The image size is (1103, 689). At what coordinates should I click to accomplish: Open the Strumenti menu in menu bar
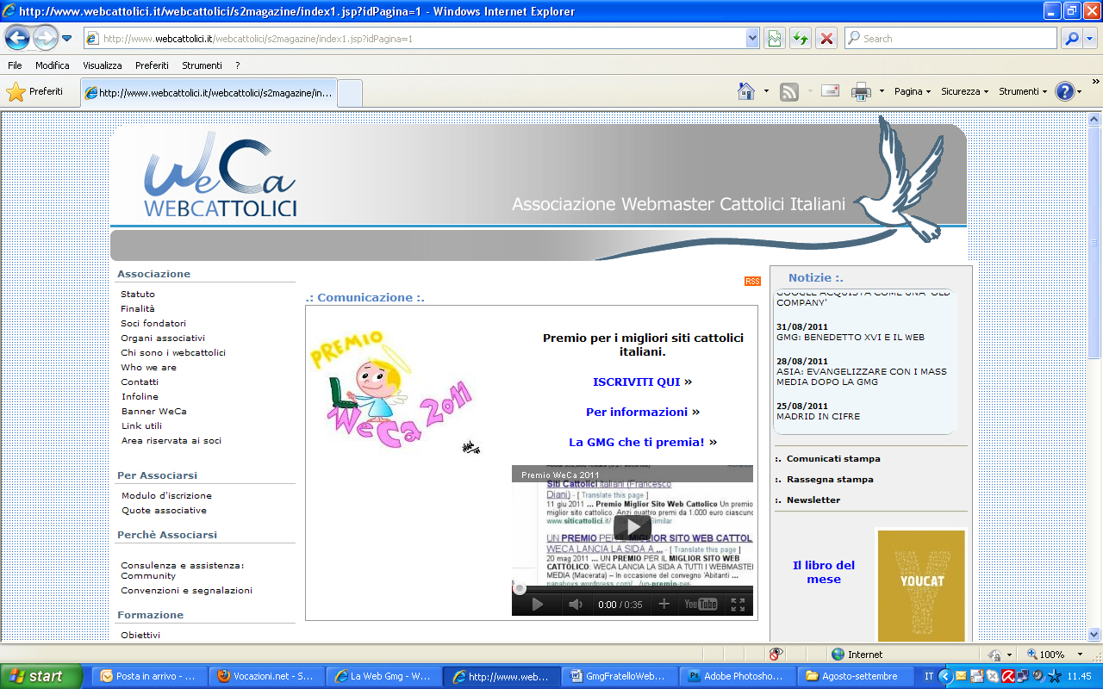coord(202,65)
